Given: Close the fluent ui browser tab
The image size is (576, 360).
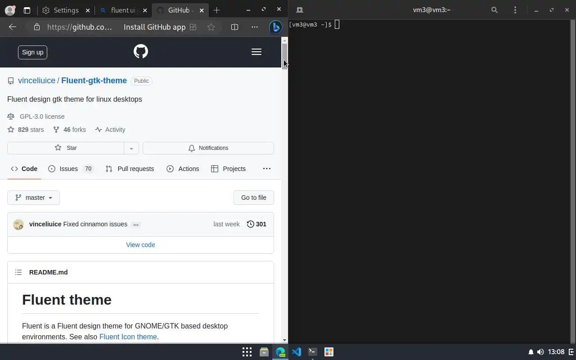Looking at the screenshot, I should [144, 10].
